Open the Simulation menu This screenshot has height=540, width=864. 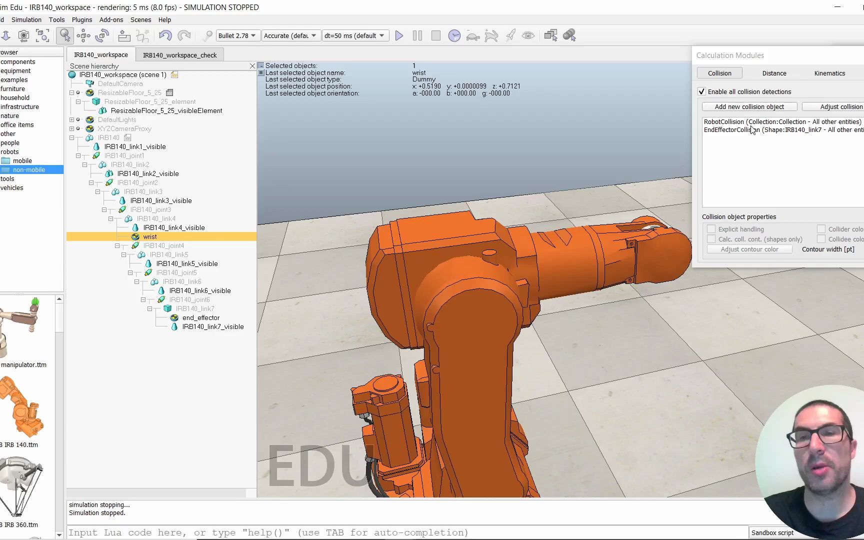[26, 19]
